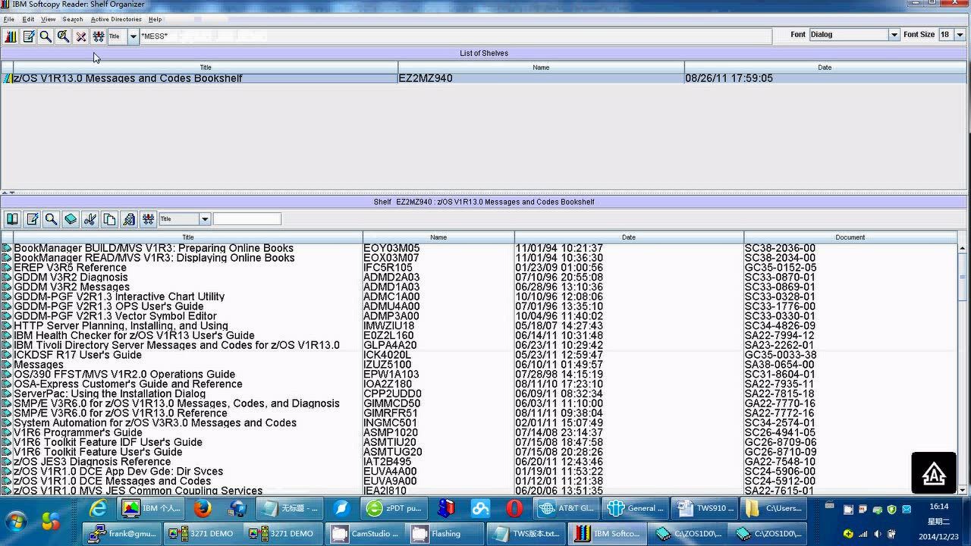Select the GDDM V3R2 Messages book
The height and width of the screenshot is (546, 971).
71,287
